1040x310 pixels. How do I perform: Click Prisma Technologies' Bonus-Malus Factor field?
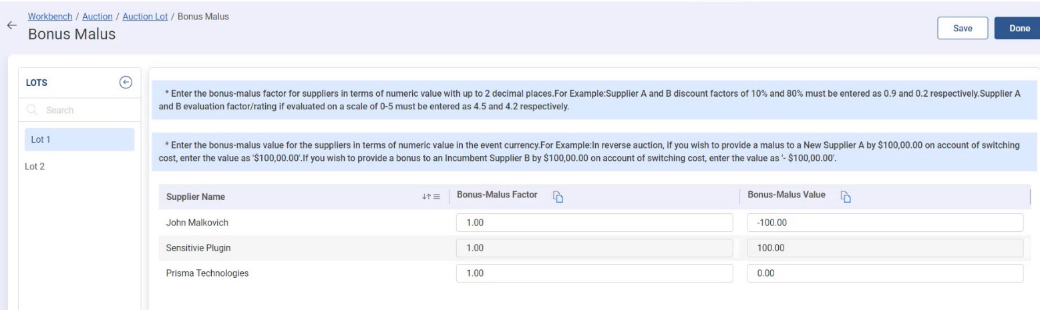click(x=594, y=273)
